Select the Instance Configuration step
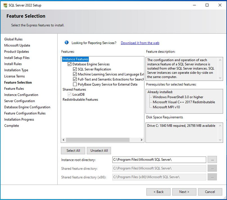Screen dimensions: 227x200 click(21, 95)
